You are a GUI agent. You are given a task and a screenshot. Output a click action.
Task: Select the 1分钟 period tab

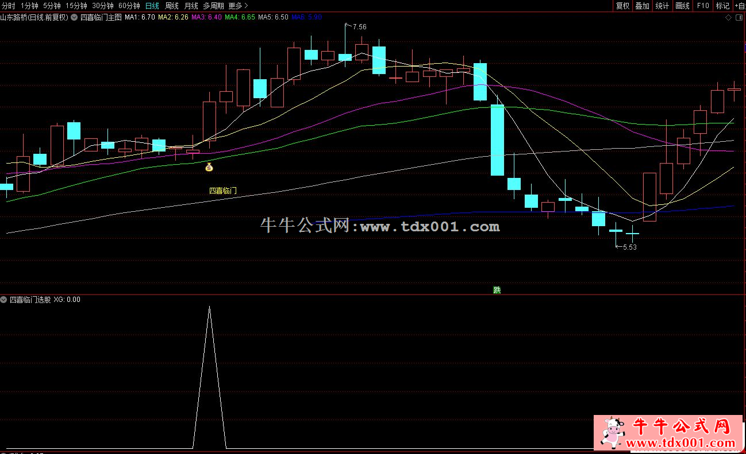coord(29,6)
